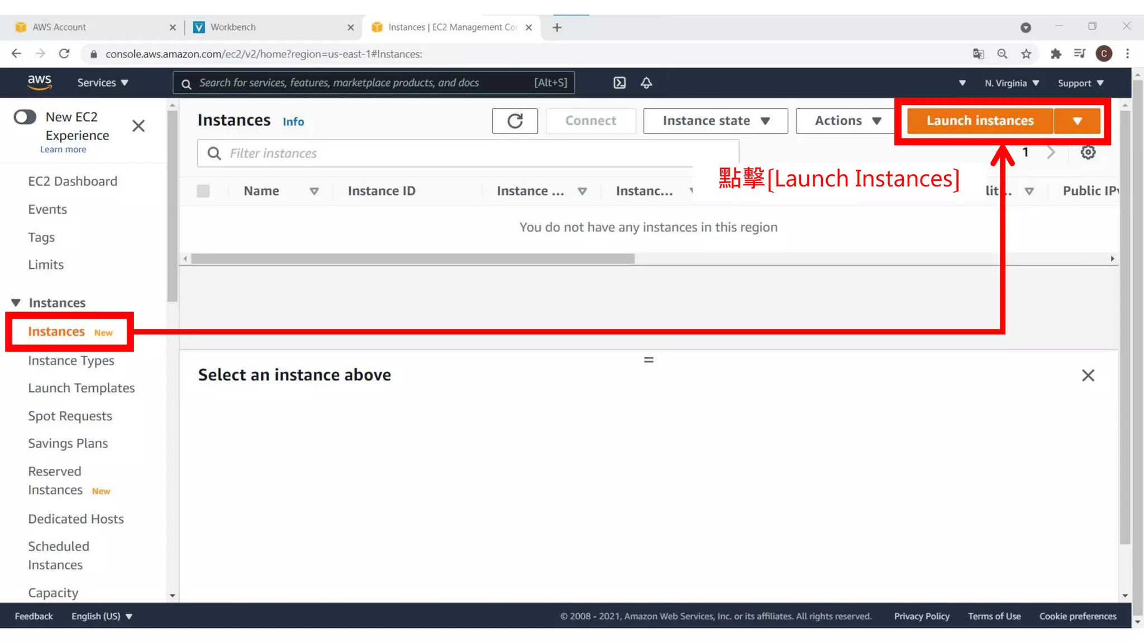Click the pane resize handle icon

[649, 360]
